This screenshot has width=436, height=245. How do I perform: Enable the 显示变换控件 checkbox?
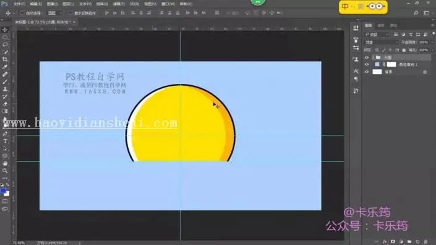(x=71, y=13)
